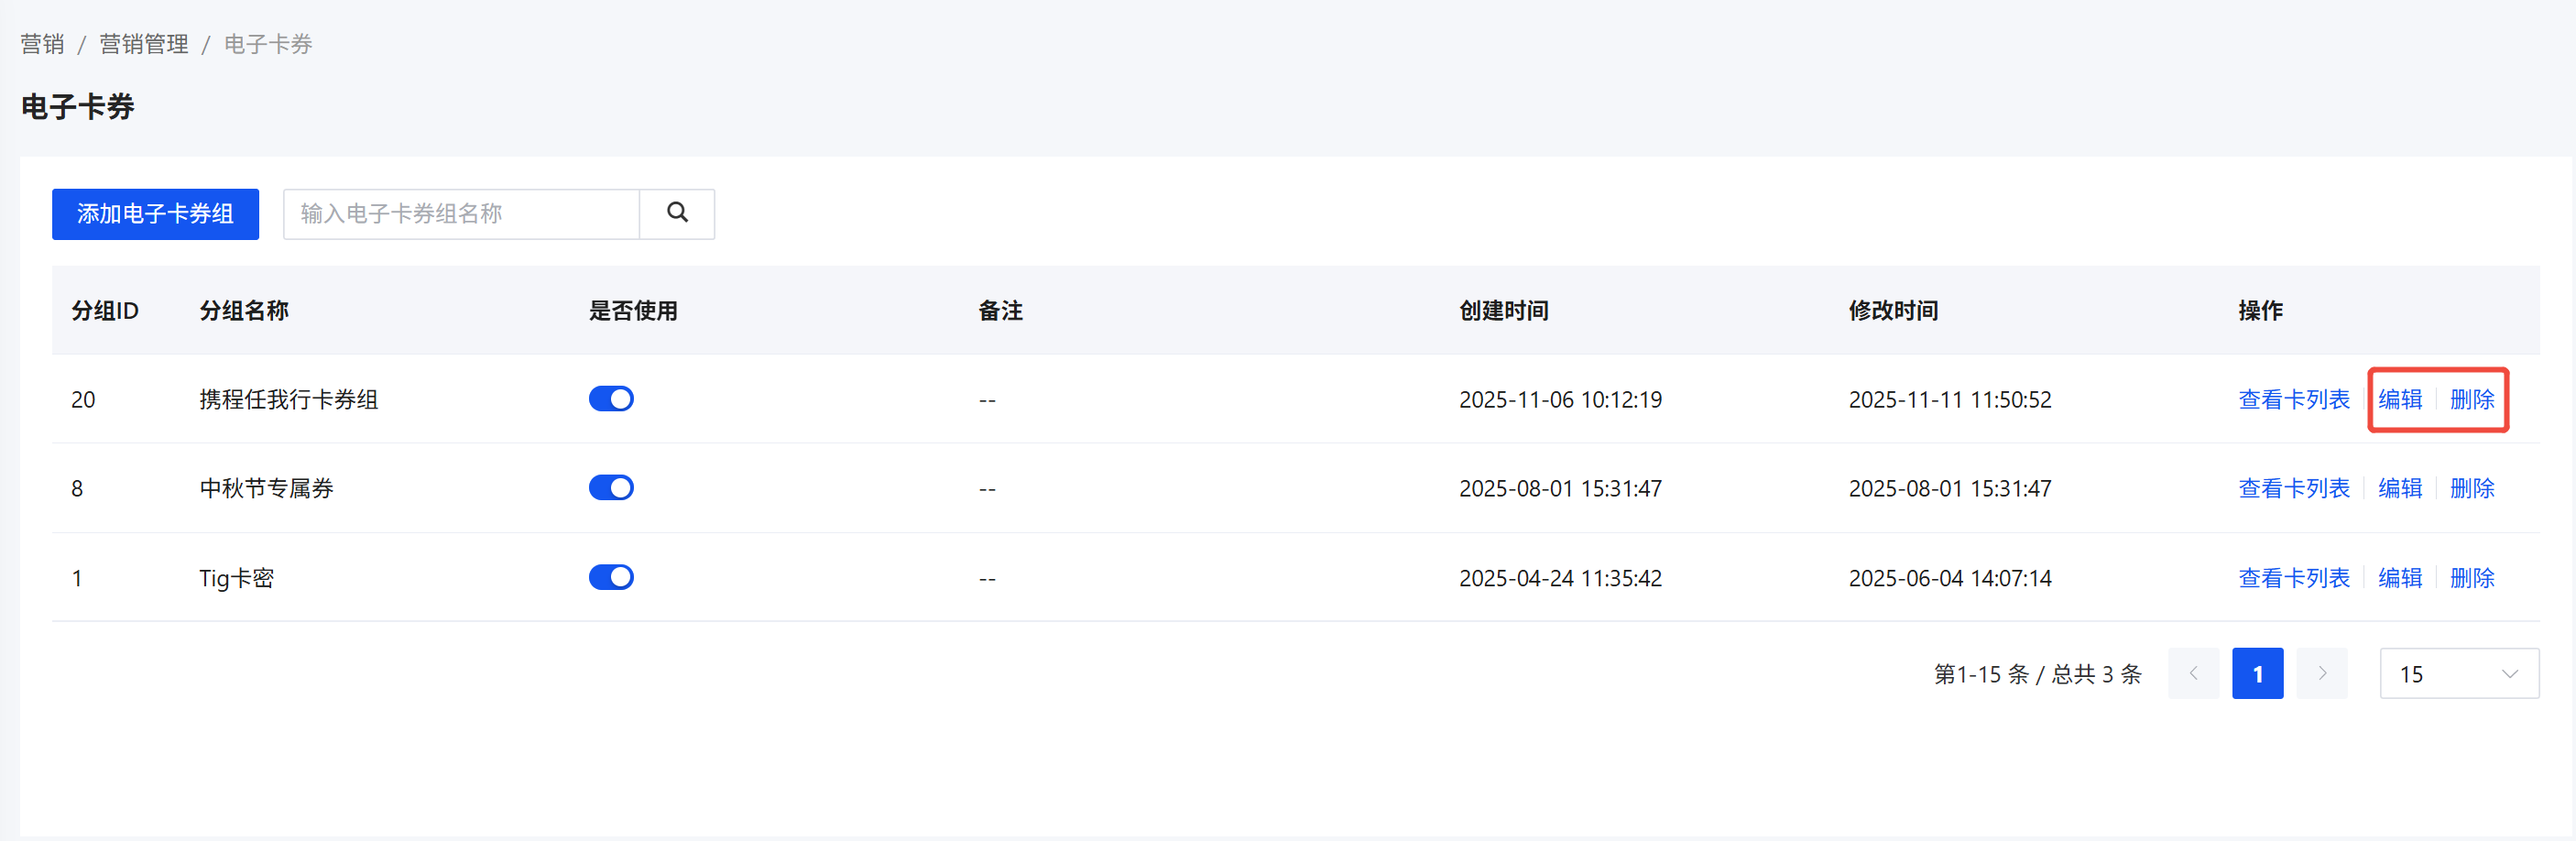Navigate to 营销 breadcrumb
The image size is (2576, 841).
tap(42, 44)
